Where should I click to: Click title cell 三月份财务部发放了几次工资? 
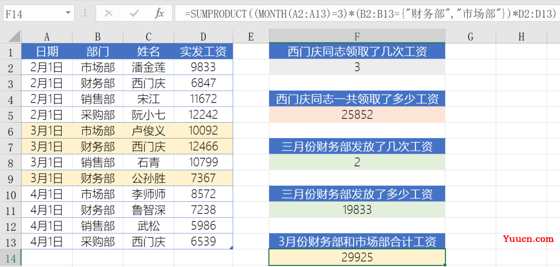point(357,146)
